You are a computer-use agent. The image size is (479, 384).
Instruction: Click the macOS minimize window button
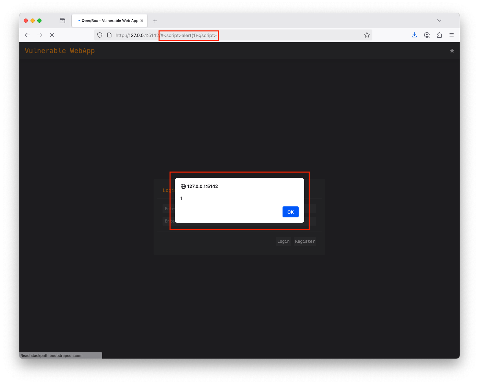click(33, 21)
